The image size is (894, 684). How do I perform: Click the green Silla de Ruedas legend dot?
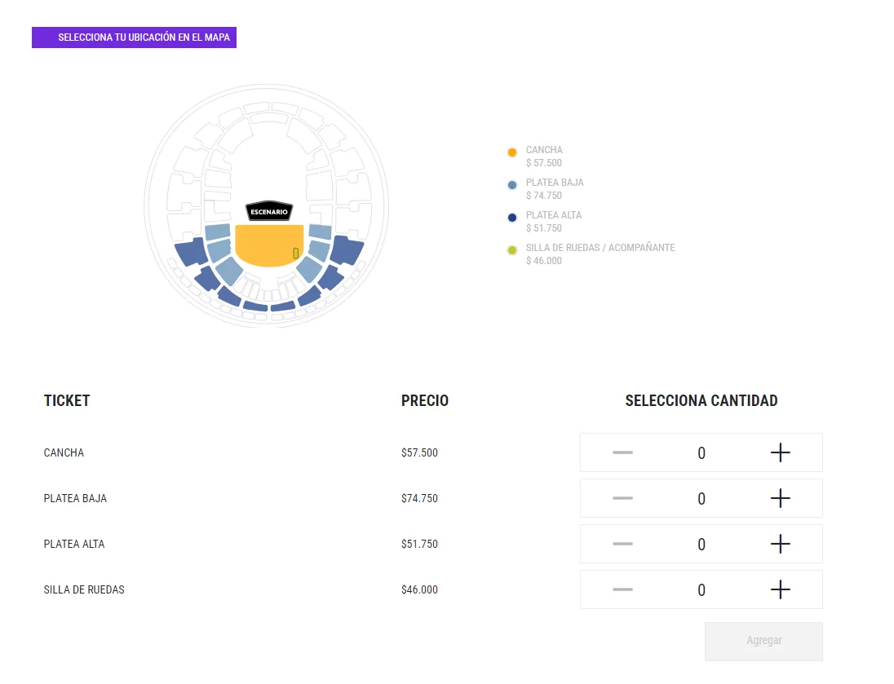(x=512, y=250)
